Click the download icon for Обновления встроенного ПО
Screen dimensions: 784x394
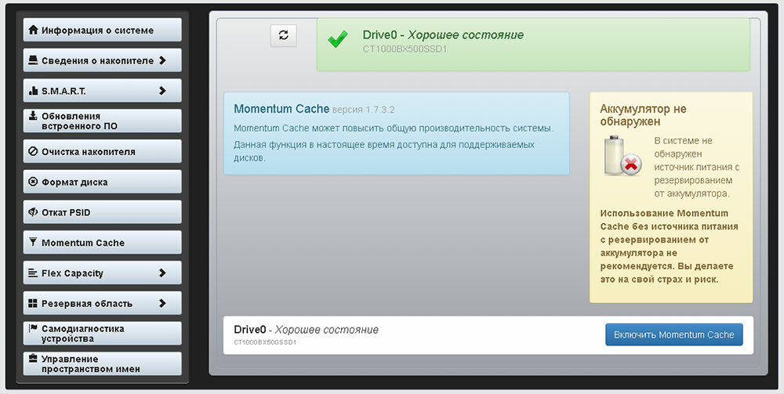coord(33,116)
